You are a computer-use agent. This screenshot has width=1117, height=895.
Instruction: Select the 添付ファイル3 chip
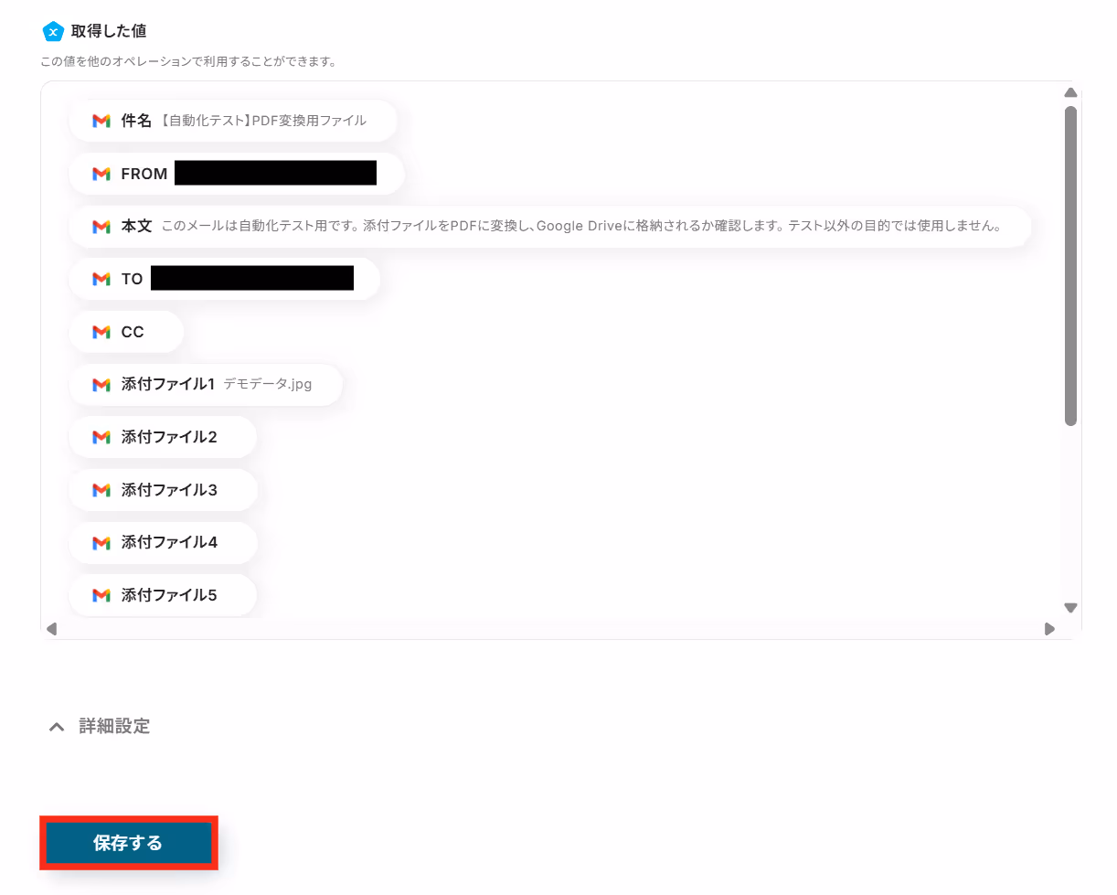point(163,490)
